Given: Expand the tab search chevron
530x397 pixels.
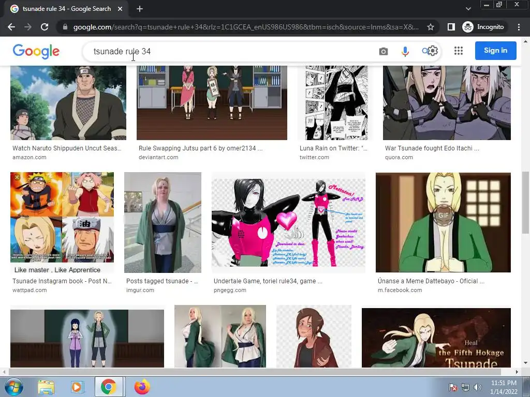Looking at the screenshot, I should click(468, 9).
